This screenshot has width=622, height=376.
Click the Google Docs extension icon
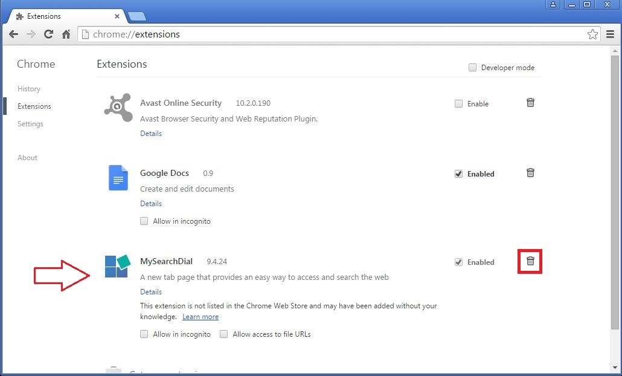[x=118, y=178]
